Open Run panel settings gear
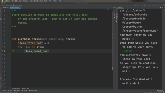 click(160, 7)
